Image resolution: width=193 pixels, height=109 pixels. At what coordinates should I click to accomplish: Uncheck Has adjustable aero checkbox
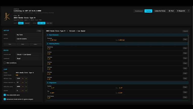tap(5, 95)
